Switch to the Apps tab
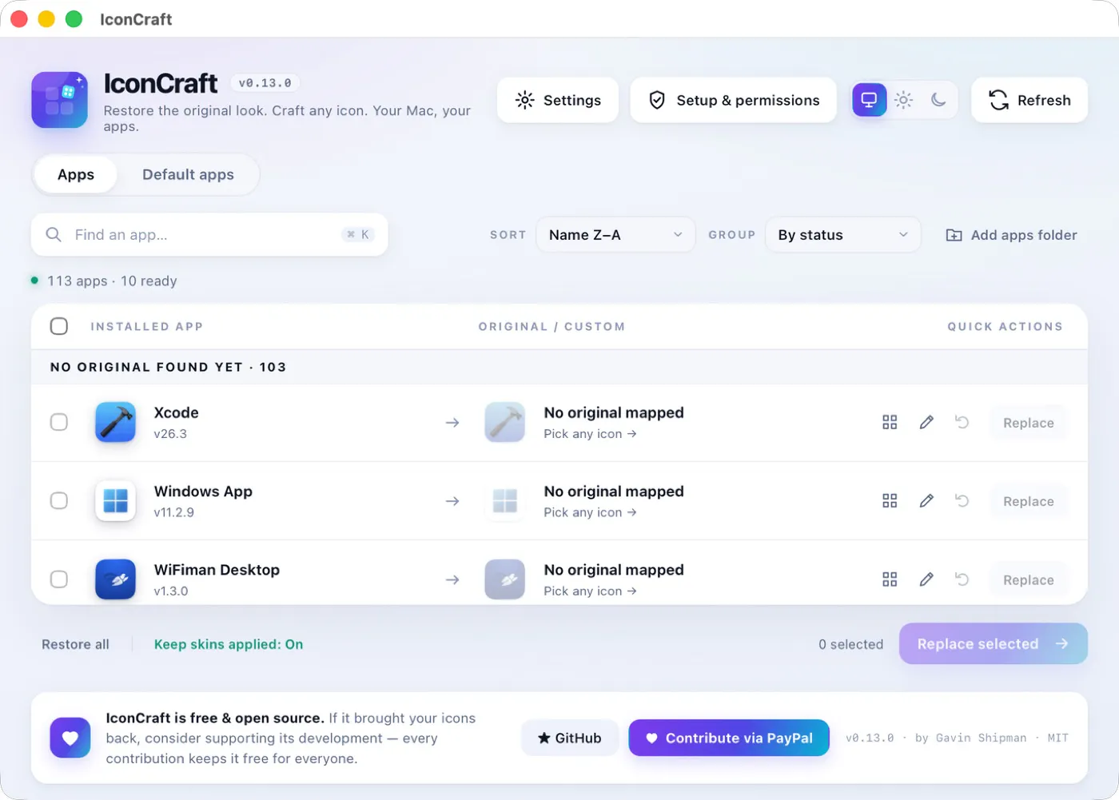 (76, 174)
